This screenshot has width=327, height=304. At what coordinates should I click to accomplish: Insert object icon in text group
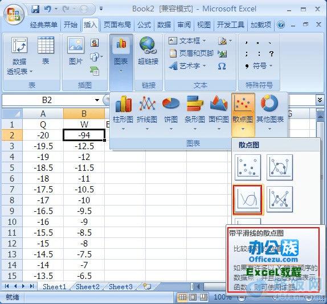[222, 54]
